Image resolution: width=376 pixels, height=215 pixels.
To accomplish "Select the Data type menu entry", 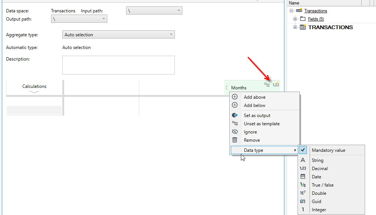I will pyautogui.click(x=265, y=150).
